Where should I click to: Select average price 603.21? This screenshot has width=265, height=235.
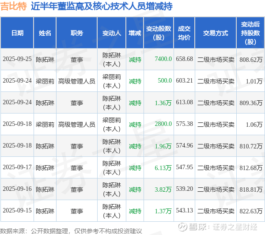(184, 81)
